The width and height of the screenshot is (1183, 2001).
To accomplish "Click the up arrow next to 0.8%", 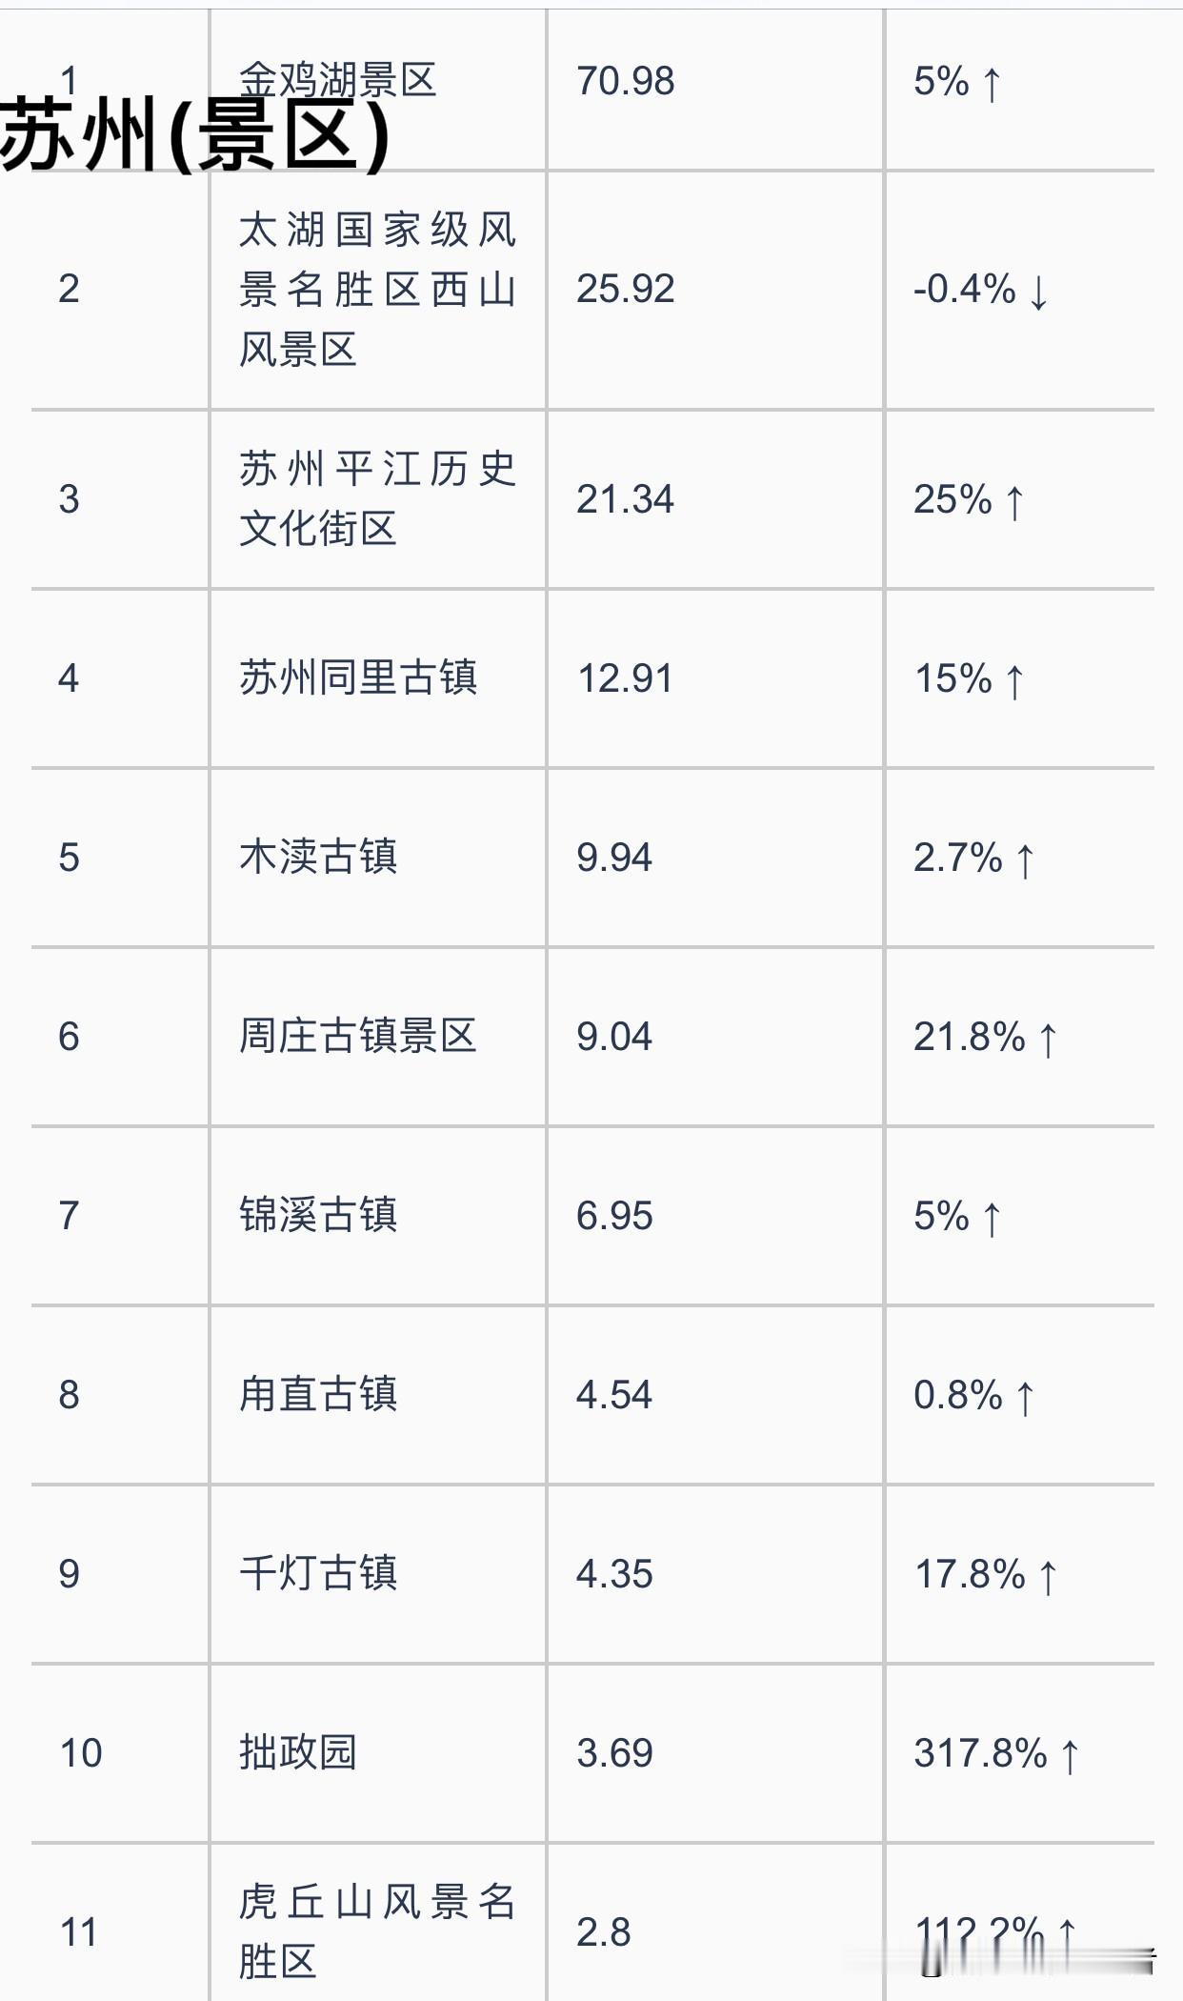I will [x=1024, y=1397].
